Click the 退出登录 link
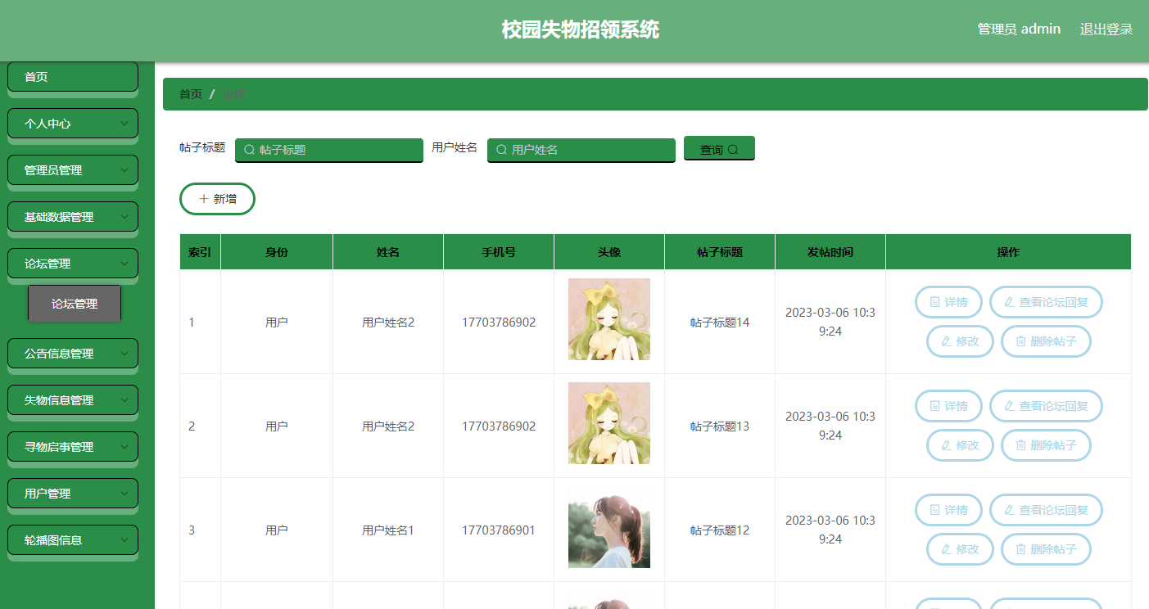The width and height of the screenshot is (1149, 609). click(1106, 29)
